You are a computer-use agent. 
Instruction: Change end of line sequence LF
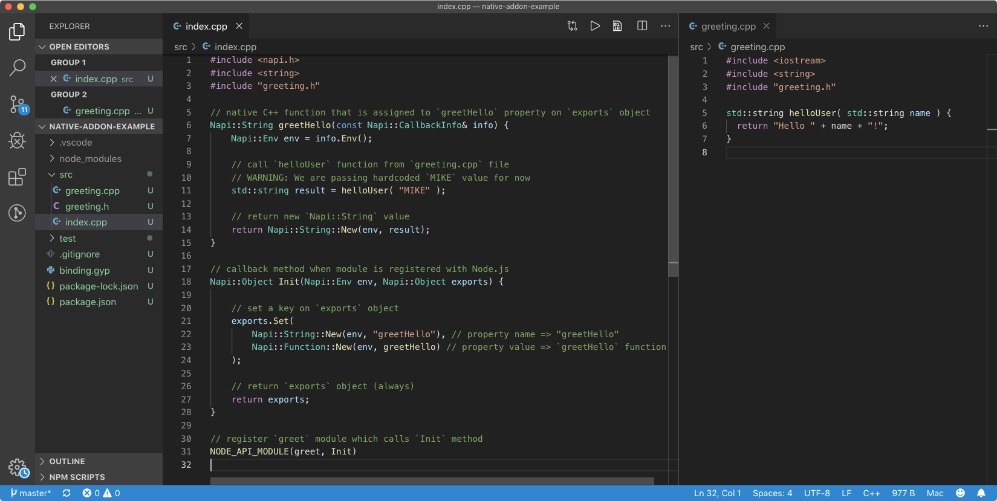click(846, 493)
